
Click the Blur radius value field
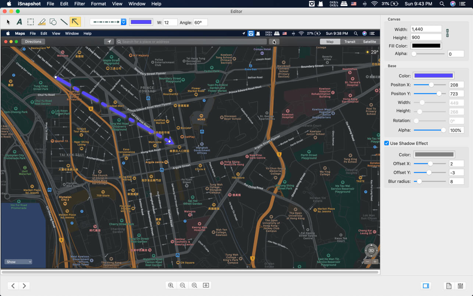[x=456, y=182]
